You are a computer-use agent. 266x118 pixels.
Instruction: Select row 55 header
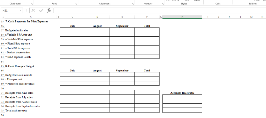pos(2,22)
